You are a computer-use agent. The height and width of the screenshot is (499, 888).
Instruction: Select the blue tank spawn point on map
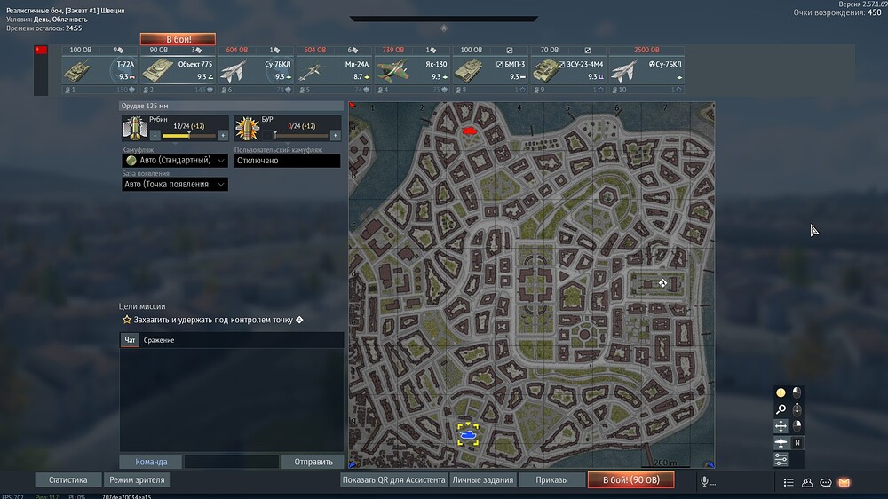[x=468, y=434]
